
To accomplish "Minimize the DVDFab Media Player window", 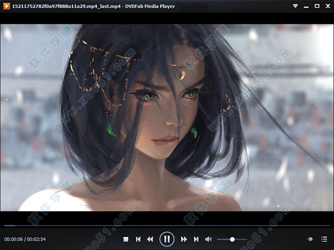I will (306, 7).
